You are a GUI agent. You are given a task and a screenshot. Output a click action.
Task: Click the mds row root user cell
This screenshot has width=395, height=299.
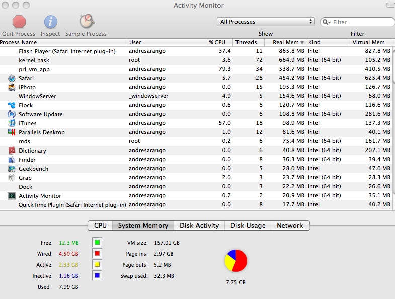(134, 141)
